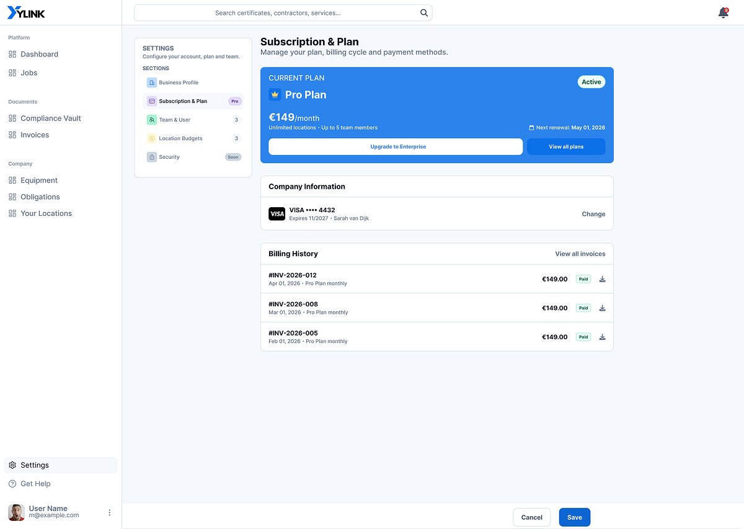
Task: Click the Jobs sidebar icon
Action: (x=12, y=73)
